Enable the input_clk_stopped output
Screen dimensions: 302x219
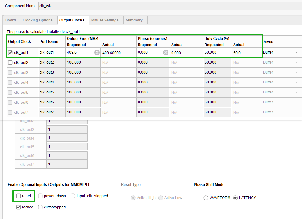pyautogui.click(x=73, y=196)
